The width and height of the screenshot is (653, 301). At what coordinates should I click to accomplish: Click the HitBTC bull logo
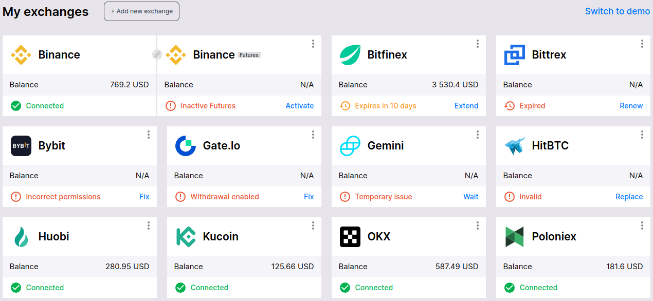tap(515, 146)
